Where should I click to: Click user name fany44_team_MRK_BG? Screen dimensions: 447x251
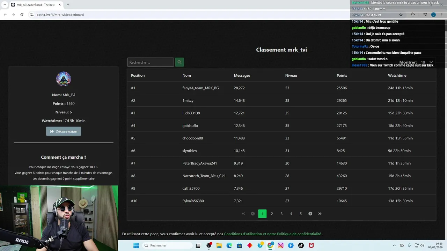pyautogui.click(x=200, y=88)
